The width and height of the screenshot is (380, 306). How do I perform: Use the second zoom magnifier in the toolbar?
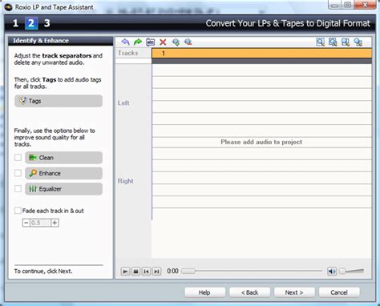pos(333,42)
